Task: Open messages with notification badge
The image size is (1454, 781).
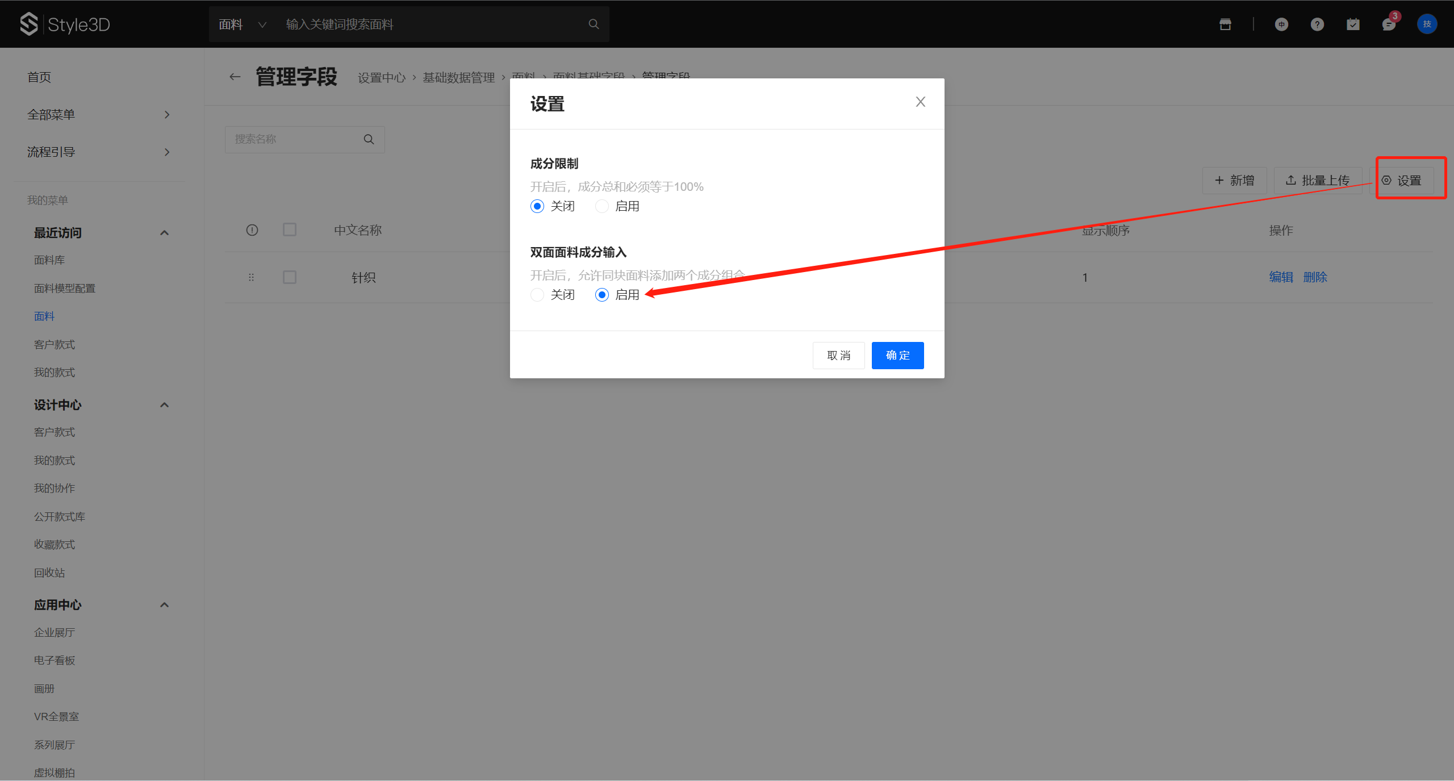Action: (1389, 24)
